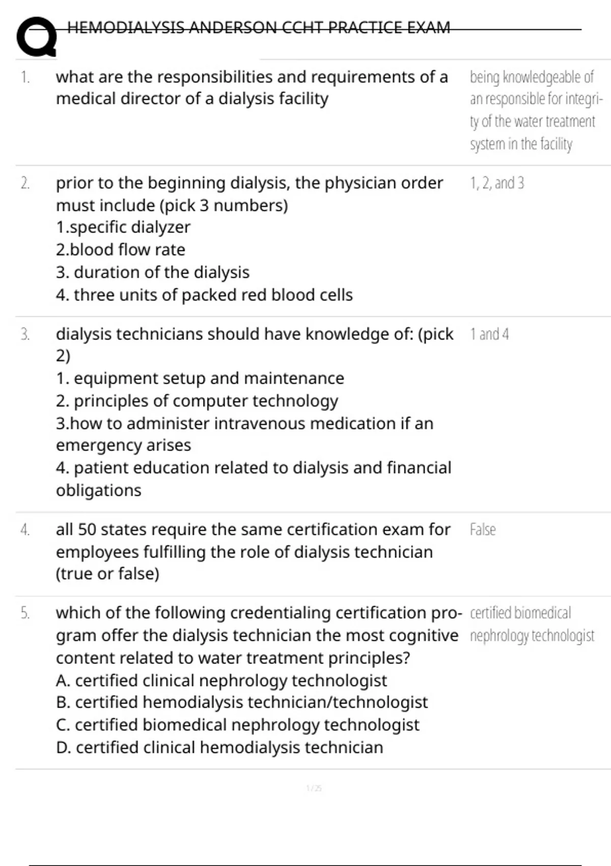Select option '1.specific dialyzer'

pyautogui.click(x=123, y=227)
